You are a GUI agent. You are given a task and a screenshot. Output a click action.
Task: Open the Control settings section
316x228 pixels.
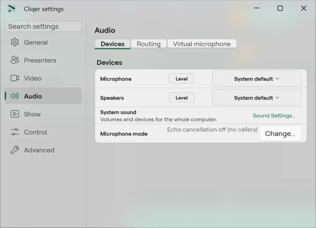click(x=43, y=132)
